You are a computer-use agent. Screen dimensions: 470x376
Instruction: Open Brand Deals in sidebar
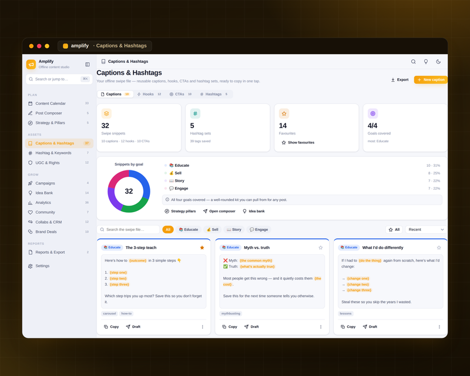[x=59, y=232]
